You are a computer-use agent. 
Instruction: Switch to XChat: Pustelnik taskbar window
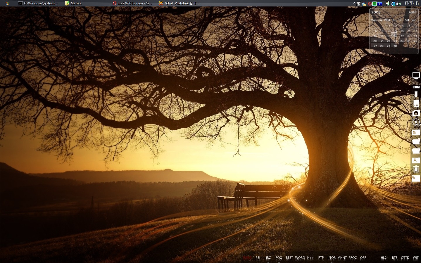coord(179,3)
